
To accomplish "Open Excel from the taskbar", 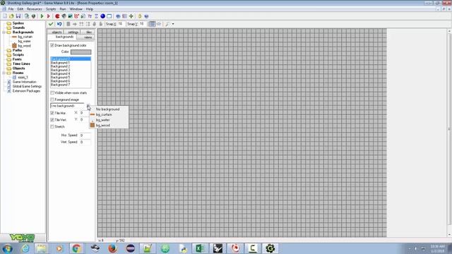I will 200,248.
